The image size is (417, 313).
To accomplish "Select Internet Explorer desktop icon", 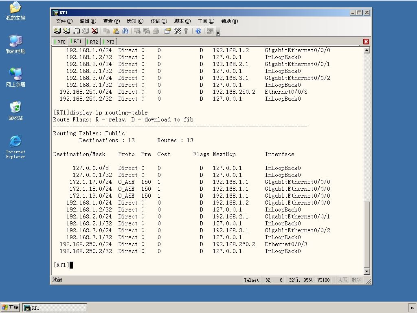I will pyautogui.click(x=16, y=147).
